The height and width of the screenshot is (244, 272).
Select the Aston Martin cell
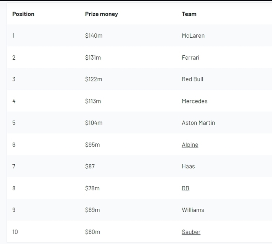pyautogui.click(x=198, y=123)
